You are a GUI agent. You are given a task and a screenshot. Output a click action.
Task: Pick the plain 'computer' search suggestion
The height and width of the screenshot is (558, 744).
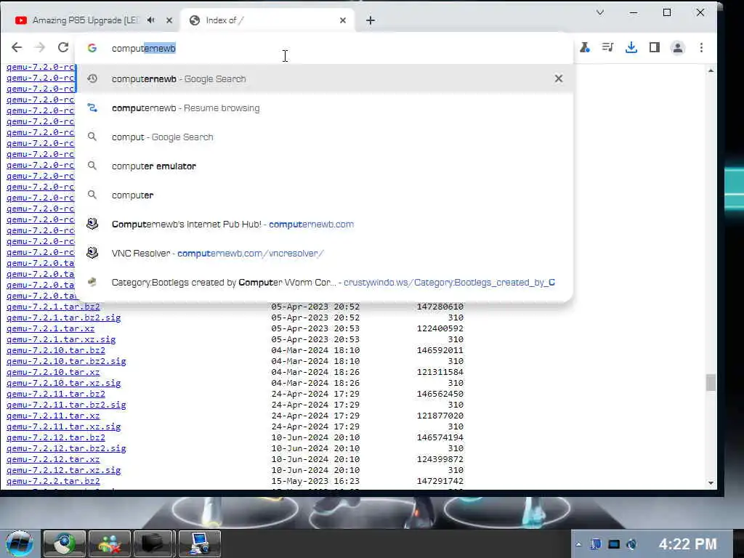(323, 195)
